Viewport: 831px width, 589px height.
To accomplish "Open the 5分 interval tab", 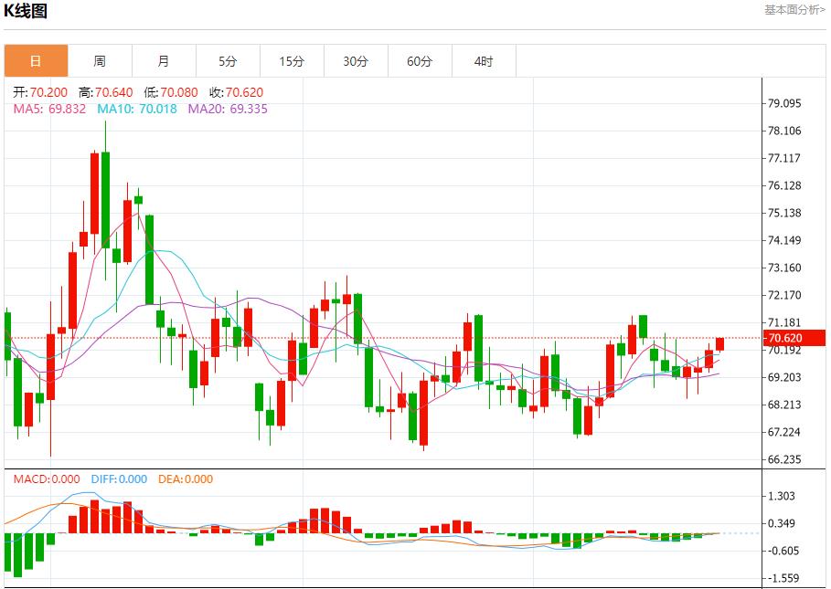I will click(x=228, y=61).
